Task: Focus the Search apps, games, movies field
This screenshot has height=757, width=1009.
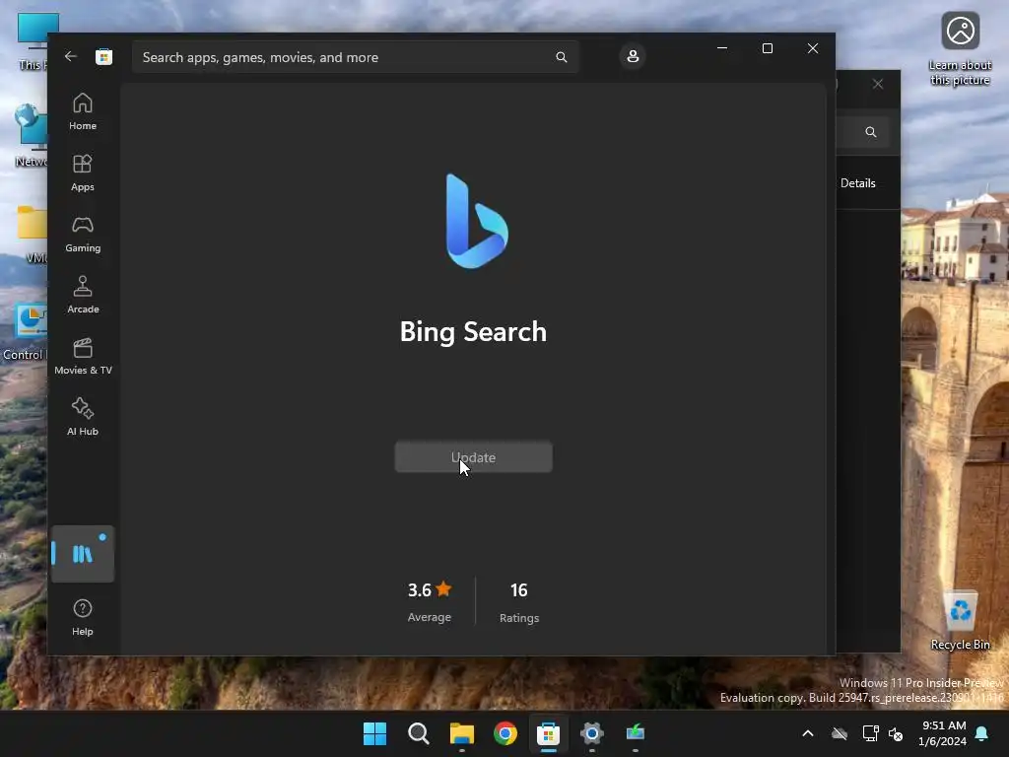Action: tap(355, 57)
